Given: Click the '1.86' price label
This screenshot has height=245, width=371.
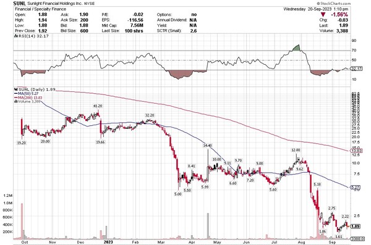Looking at the screenshot, I should [x=323, y=231].
